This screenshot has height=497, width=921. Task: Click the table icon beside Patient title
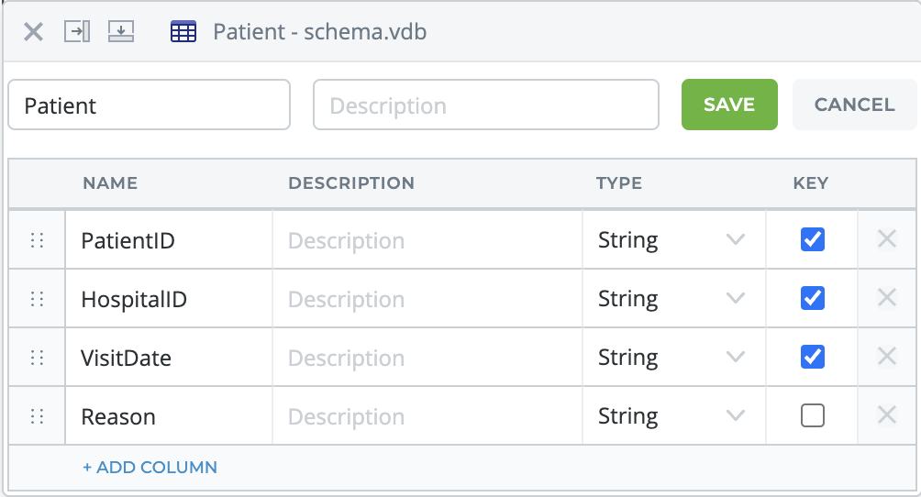coord(183,32)
